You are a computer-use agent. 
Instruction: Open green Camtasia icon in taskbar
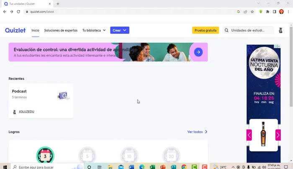194,167
